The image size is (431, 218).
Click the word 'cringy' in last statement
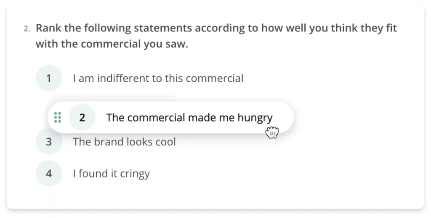134,174
